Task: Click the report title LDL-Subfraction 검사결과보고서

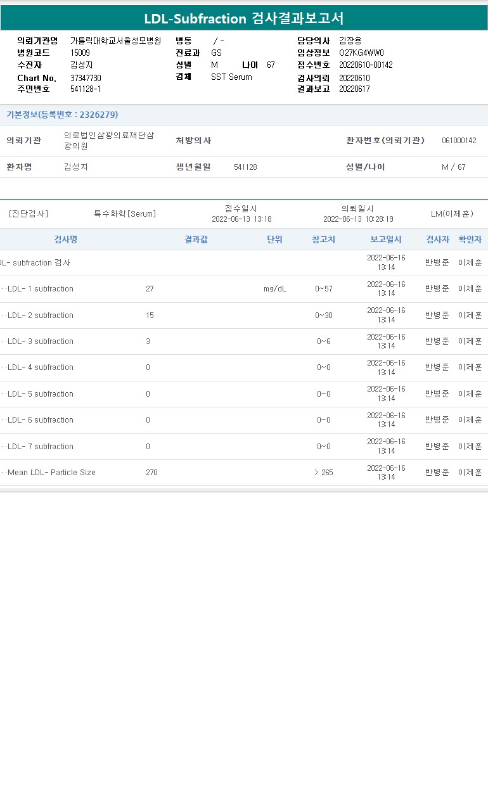Action: click(x=244, y=18)
